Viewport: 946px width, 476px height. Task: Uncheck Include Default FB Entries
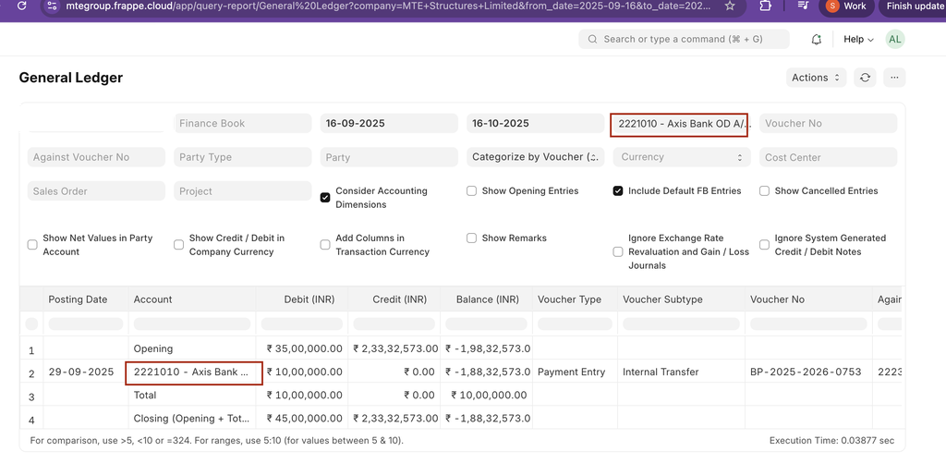[618, 191]
